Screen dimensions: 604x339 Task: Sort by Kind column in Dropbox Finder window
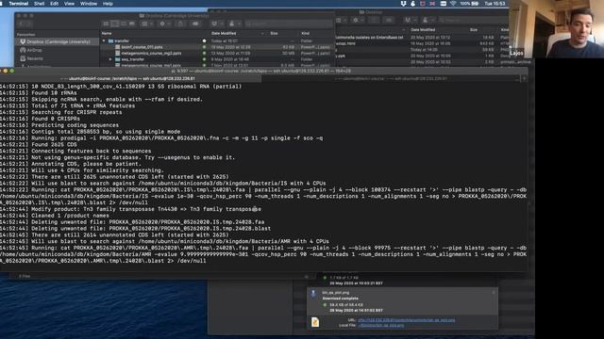pyautogui.click(x=306, y=34)
